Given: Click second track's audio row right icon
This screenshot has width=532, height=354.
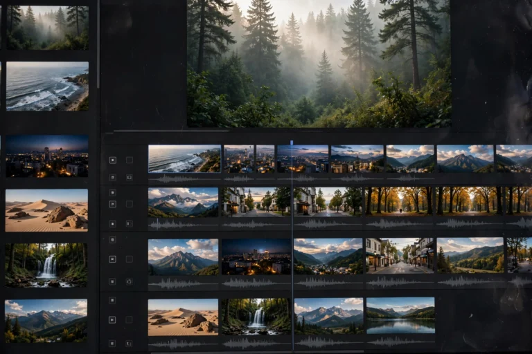Looking at the screenshot, I should pyautogui.click(x=130, y=223).
